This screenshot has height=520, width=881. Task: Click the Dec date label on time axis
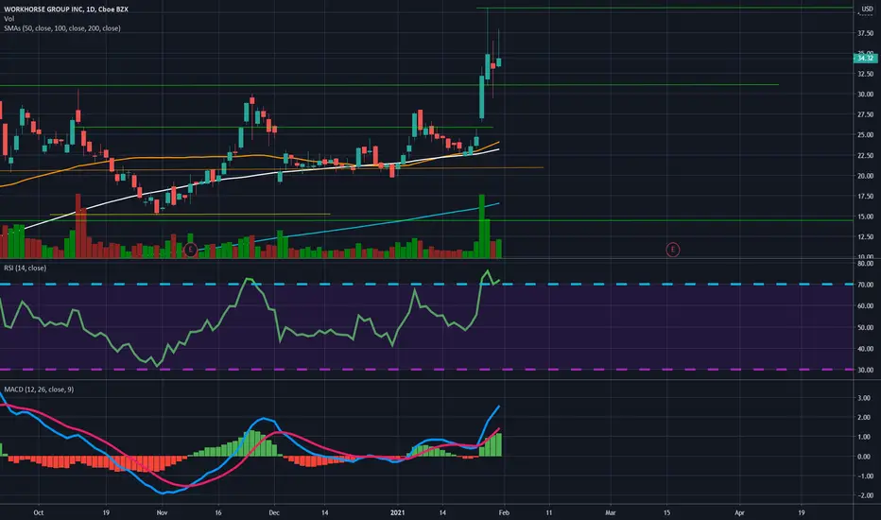coord(274,512)
